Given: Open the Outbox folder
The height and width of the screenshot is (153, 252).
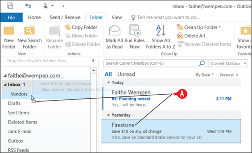Looking at the screenshot, I should pyautogui.click(x=16, y=141).
